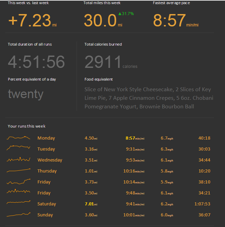Open the Saturday run link
This screenshot has width=225, height=227.
pyautogui.click(x=46, y=204)
